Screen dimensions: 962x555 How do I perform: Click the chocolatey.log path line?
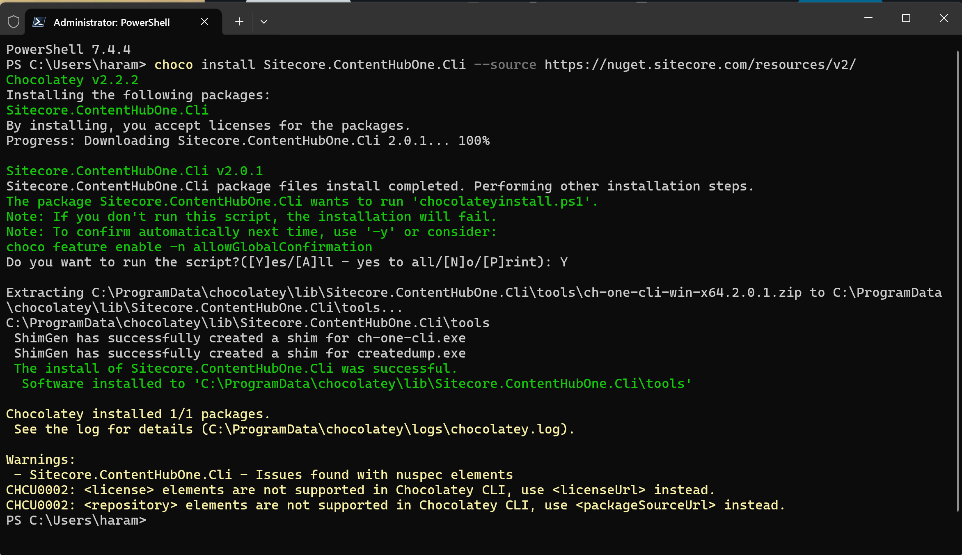click(294, 429)
